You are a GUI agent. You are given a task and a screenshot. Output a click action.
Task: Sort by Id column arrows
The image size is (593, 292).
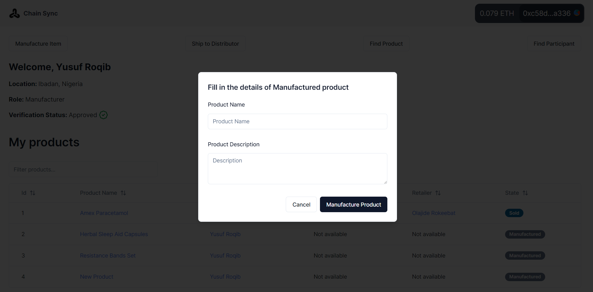tap(33, 193)
